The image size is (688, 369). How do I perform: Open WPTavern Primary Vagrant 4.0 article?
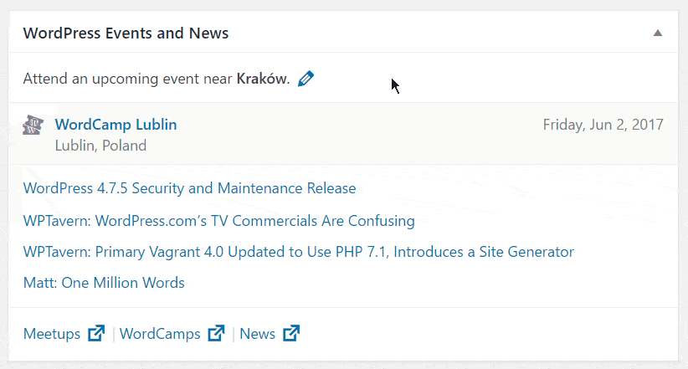click(298, 252)
